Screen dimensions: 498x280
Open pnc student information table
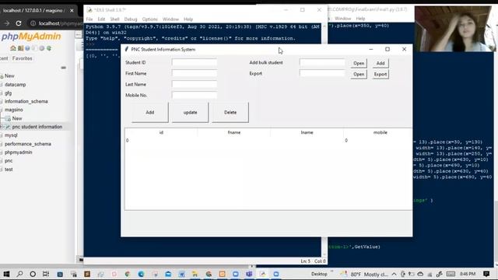37,127
